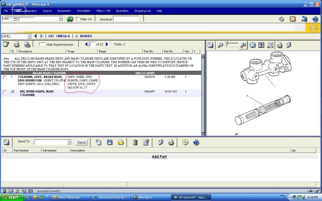Click the euro price icon

pos(185,142)
